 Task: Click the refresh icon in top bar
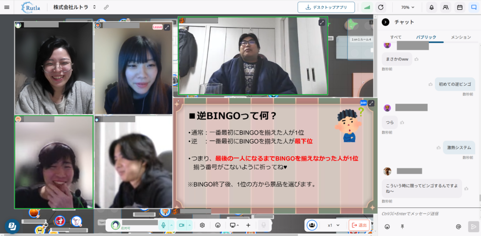381,8
